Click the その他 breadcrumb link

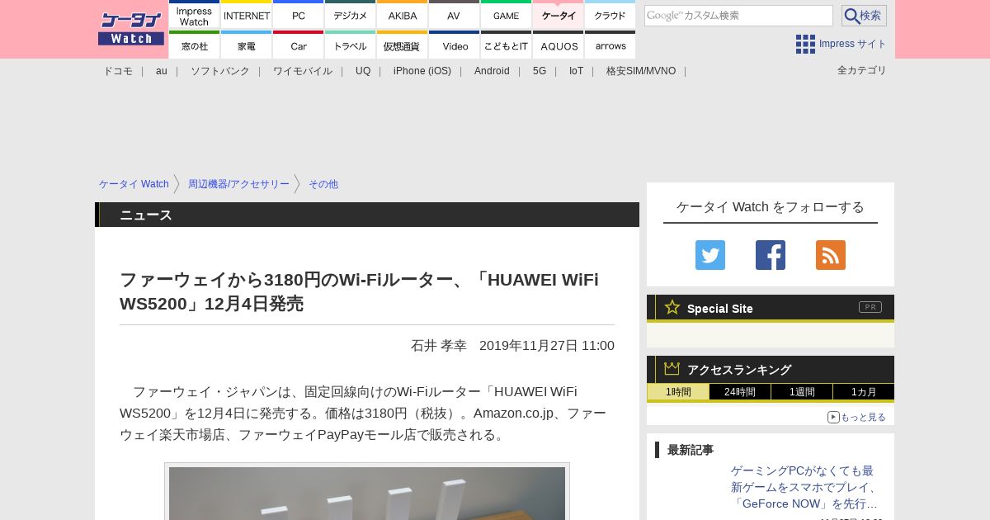point(323,184)
